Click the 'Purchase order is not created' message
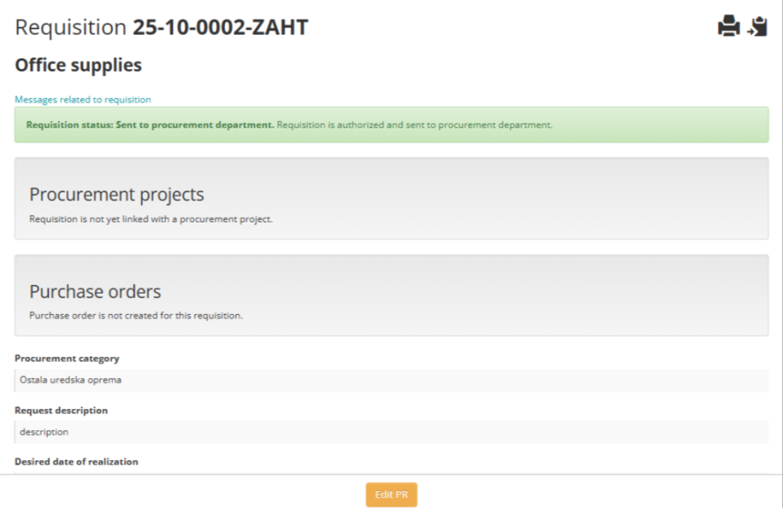Viewport: 783px width, 508px height. tap(136, 316)
